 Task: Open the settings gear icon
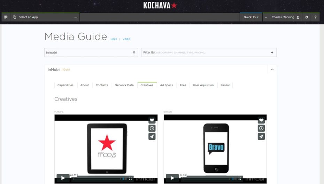click(307, 17)
